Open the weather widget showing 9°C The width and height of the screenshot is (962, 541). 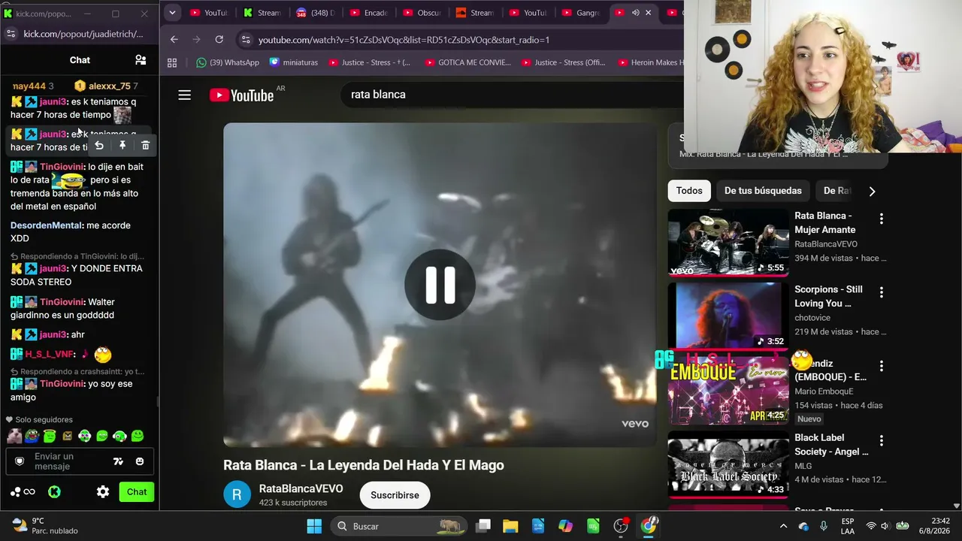(x=45, y=526)
